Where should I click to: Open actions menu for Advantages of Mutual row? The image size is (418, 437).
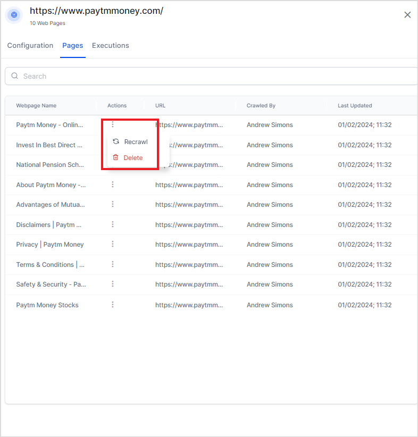click(113, 205)
